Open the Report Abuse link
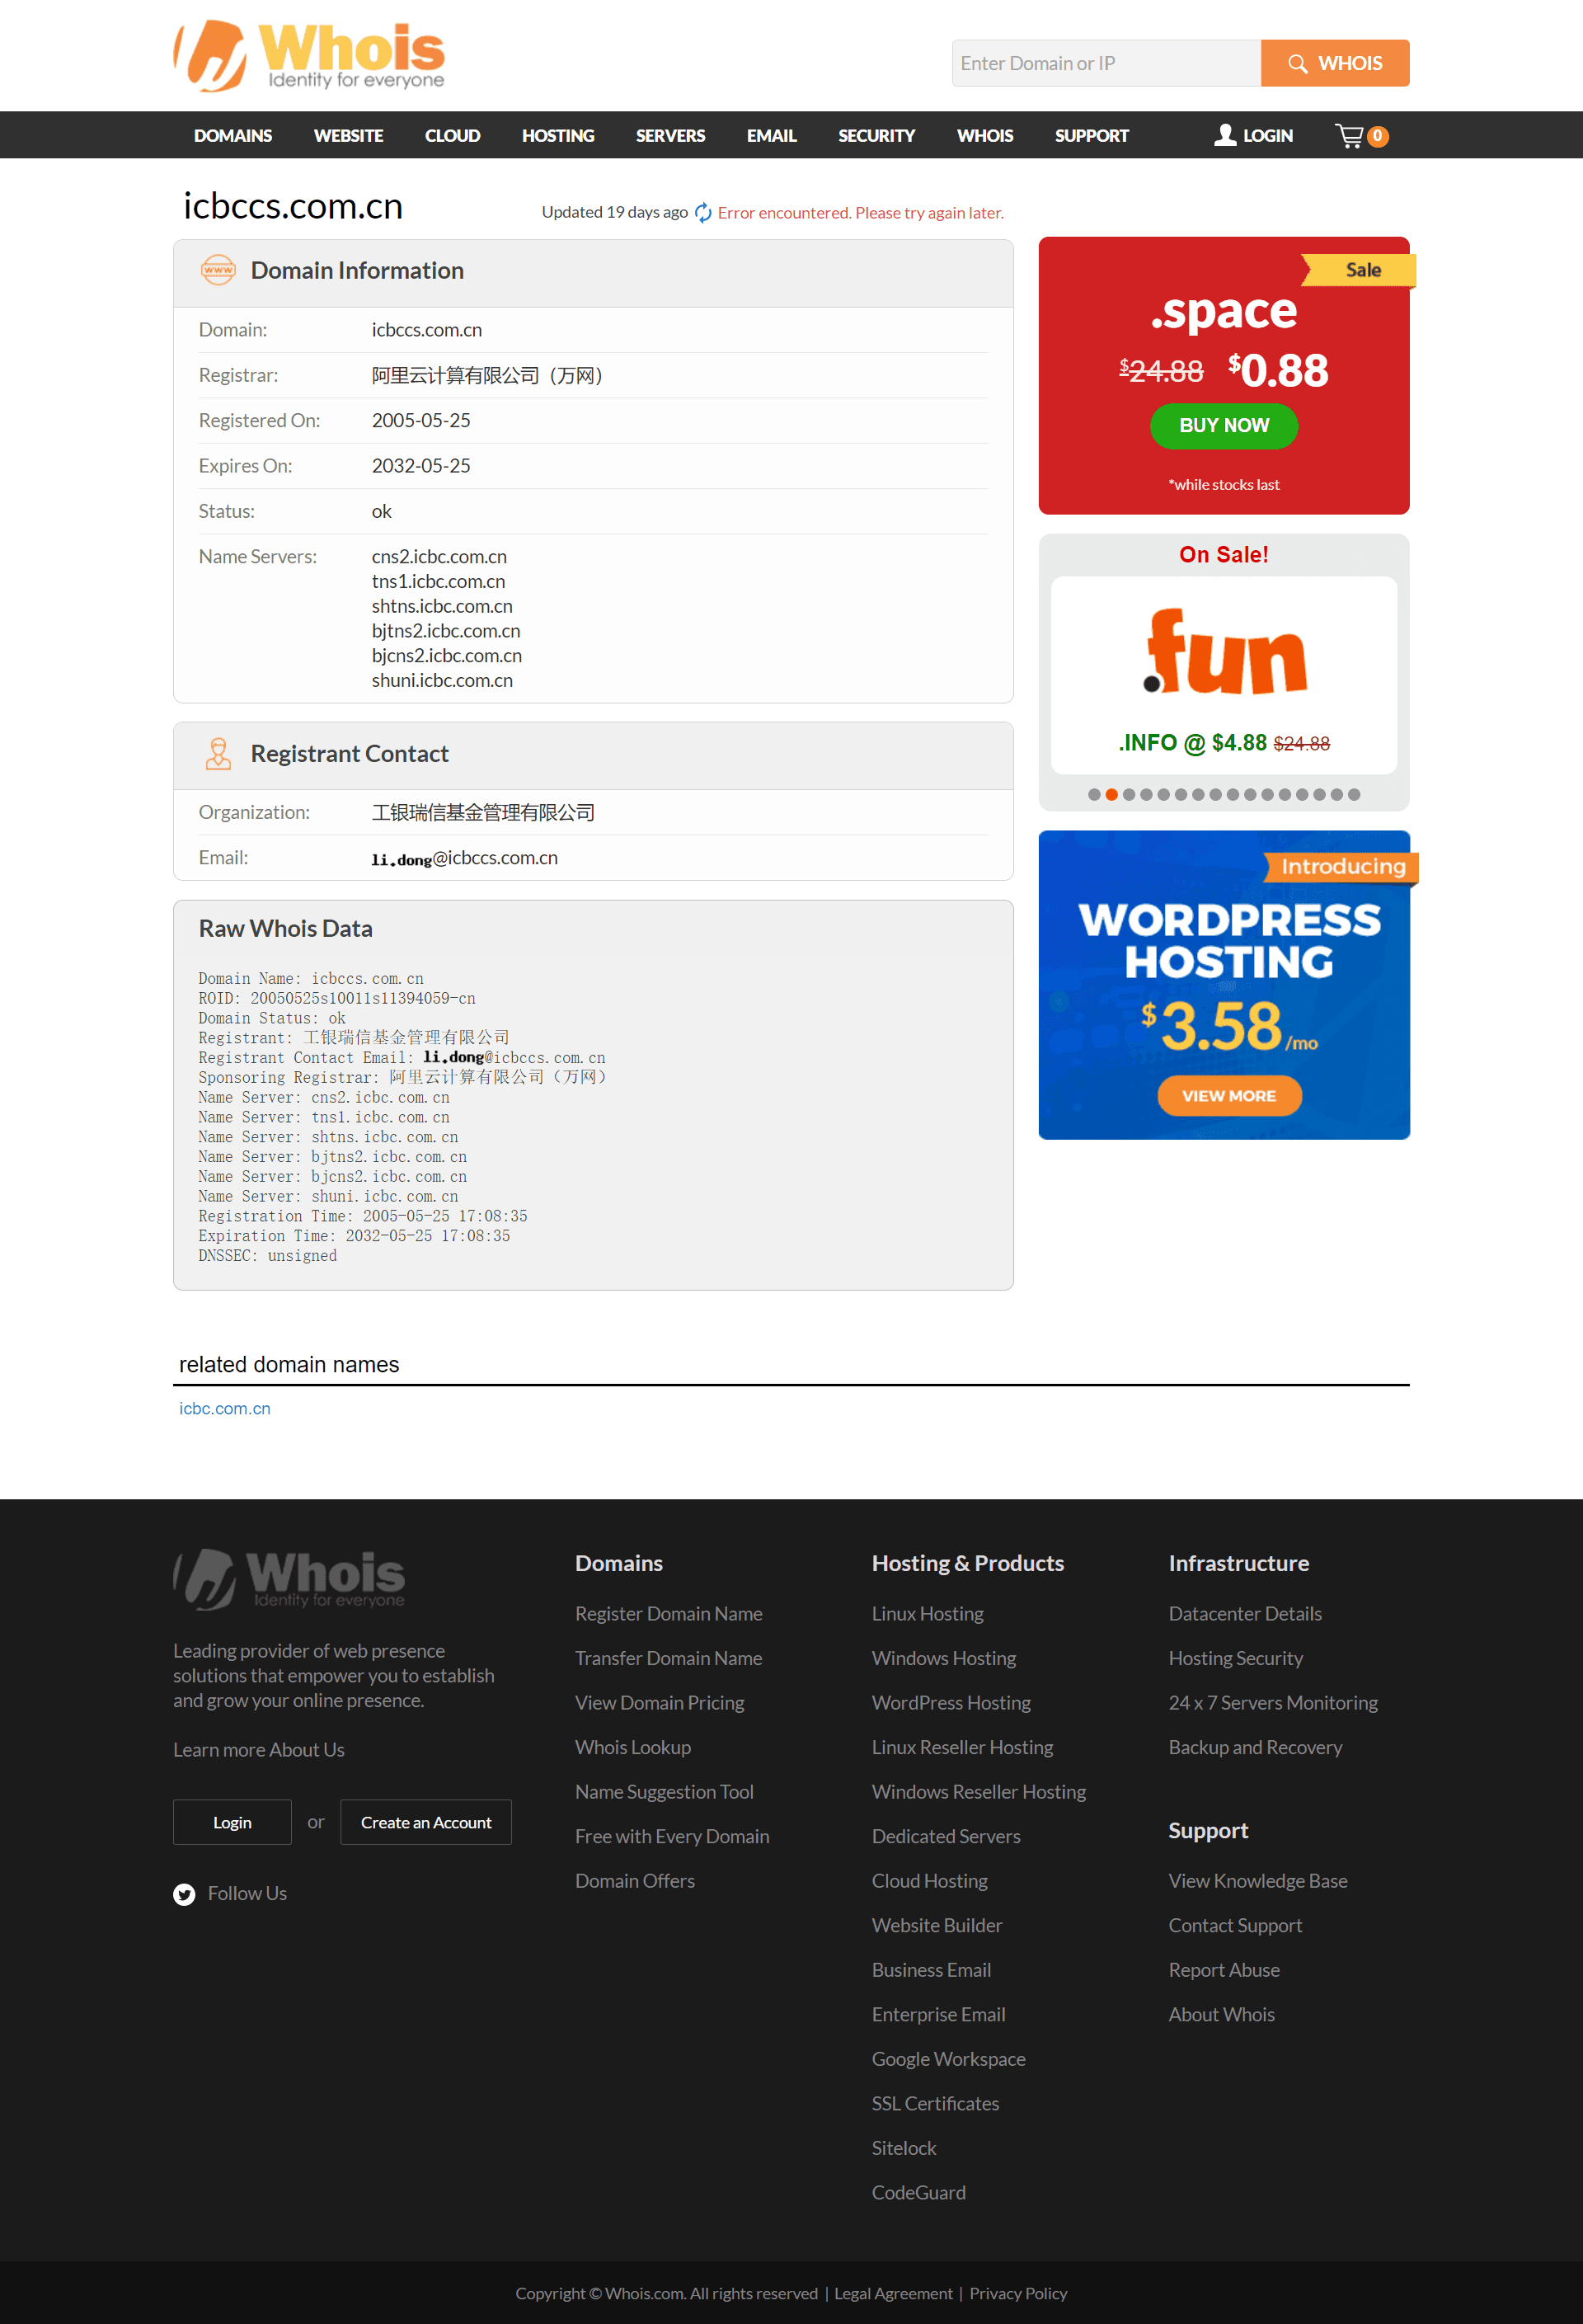 tap(1224, 1970)
